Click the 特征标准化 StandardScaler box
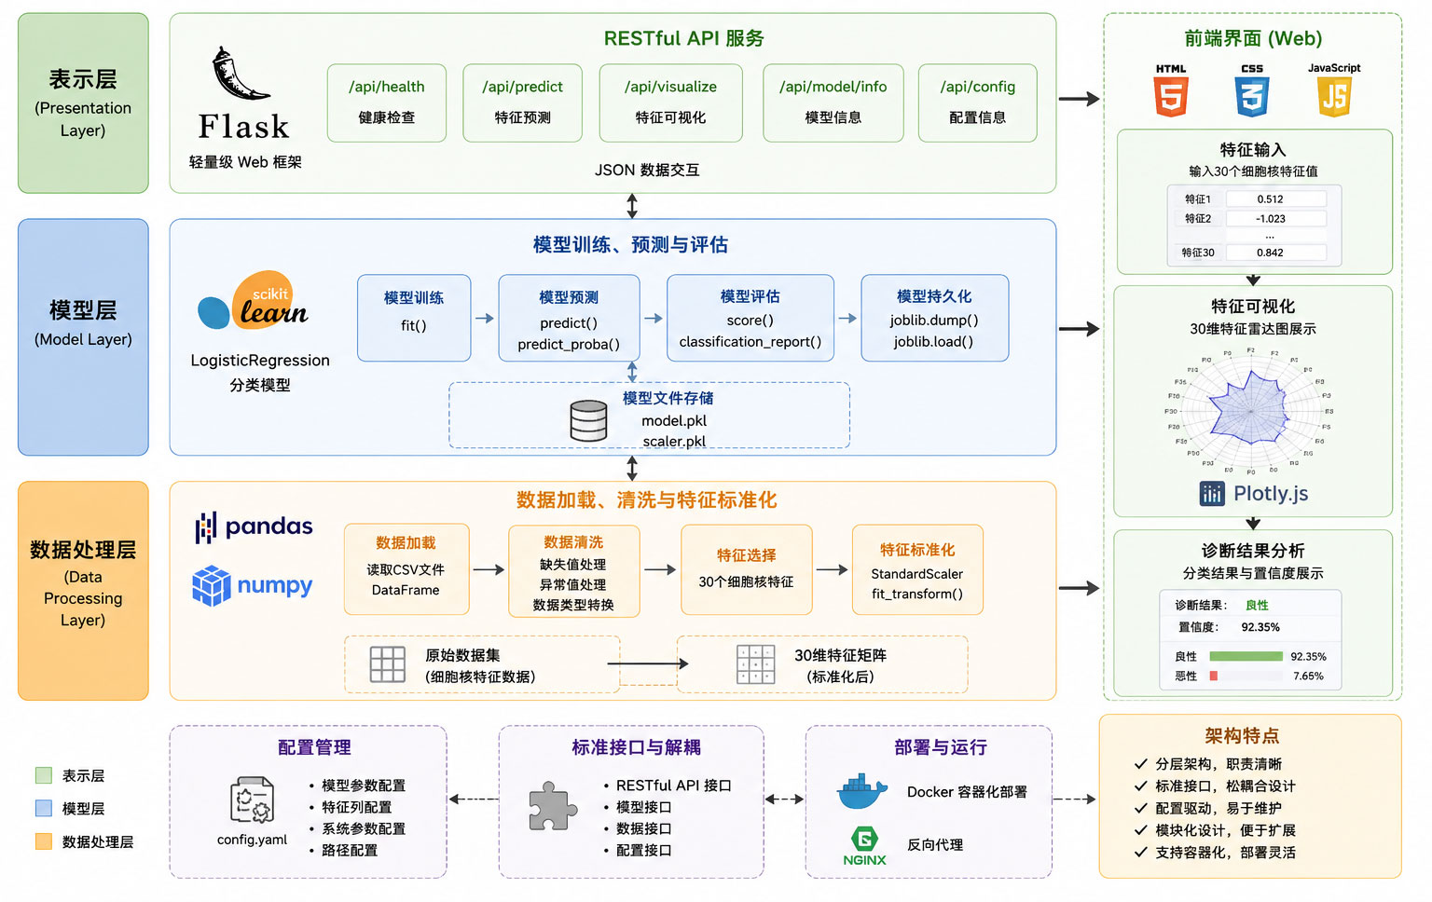Image resolution: width=1432 pixels, height=902 pixels. [917, 569]
